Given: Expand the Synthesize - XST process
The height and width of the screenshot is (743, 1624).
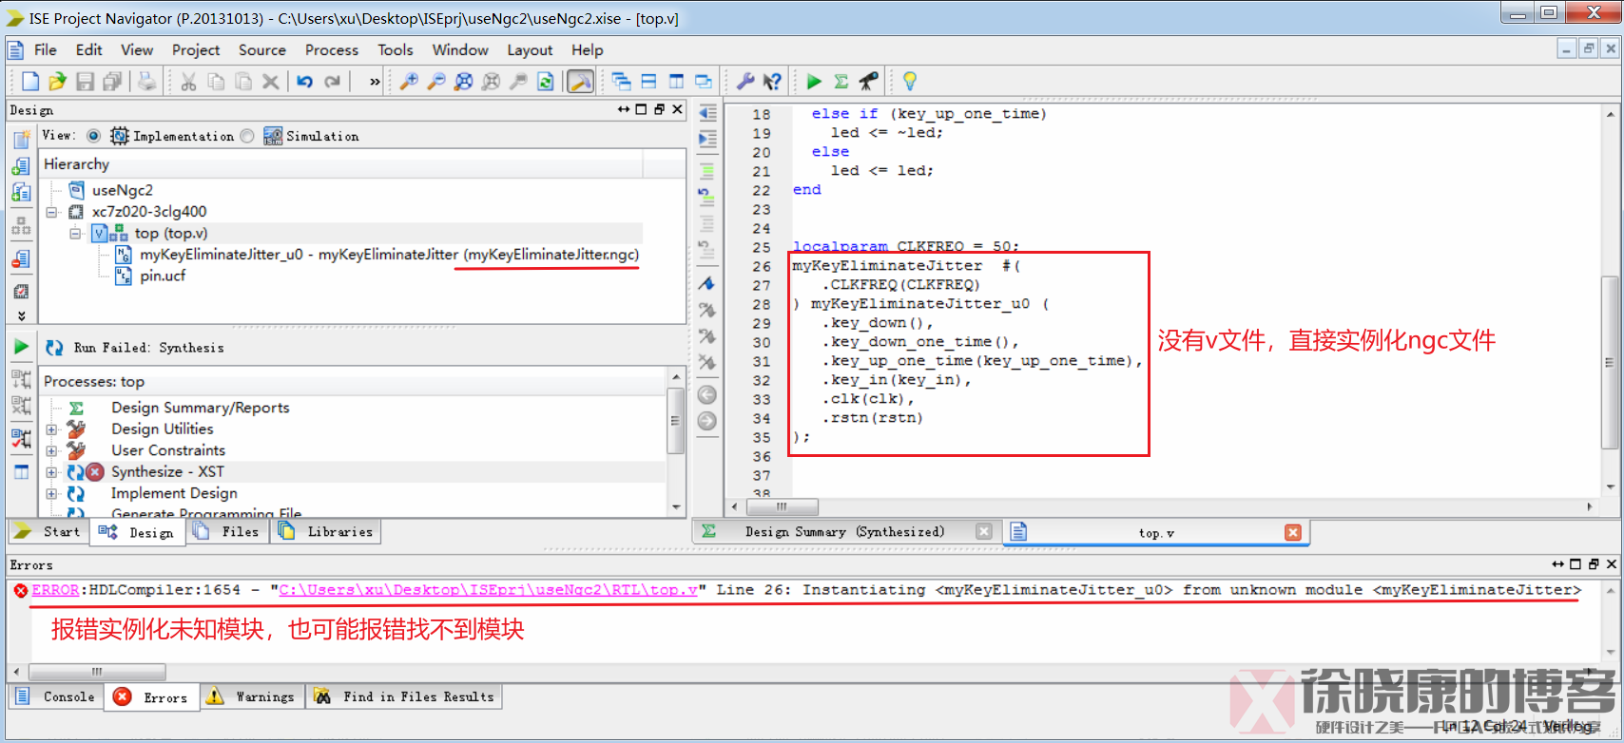Looking at the screenshot, I should (52, 472).
